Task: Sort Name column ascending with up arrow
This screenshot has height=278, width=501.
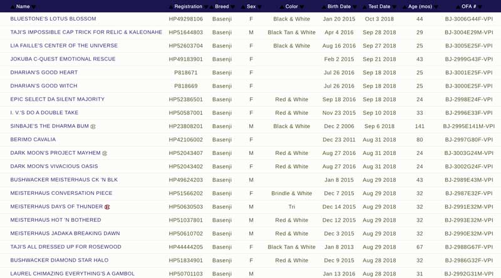Action: click(13, 7)
